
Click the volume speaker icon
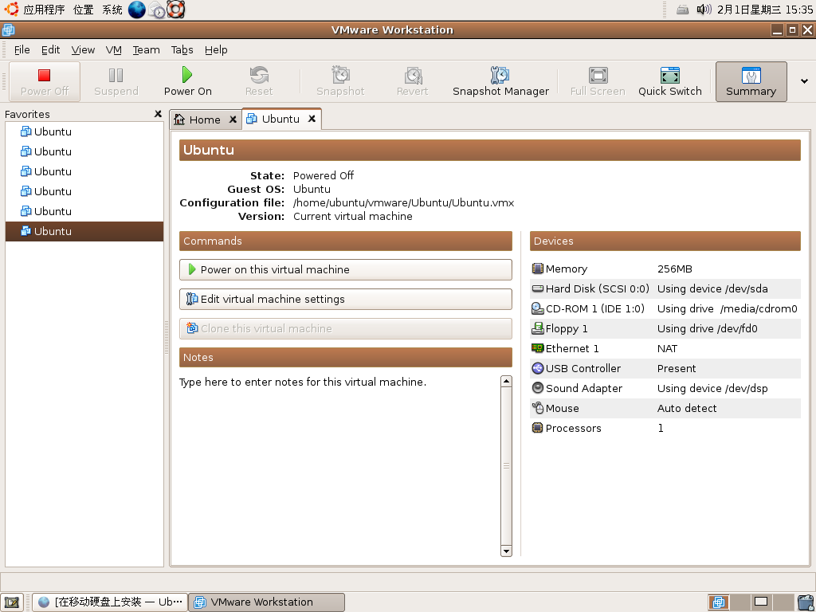(704, 10)
